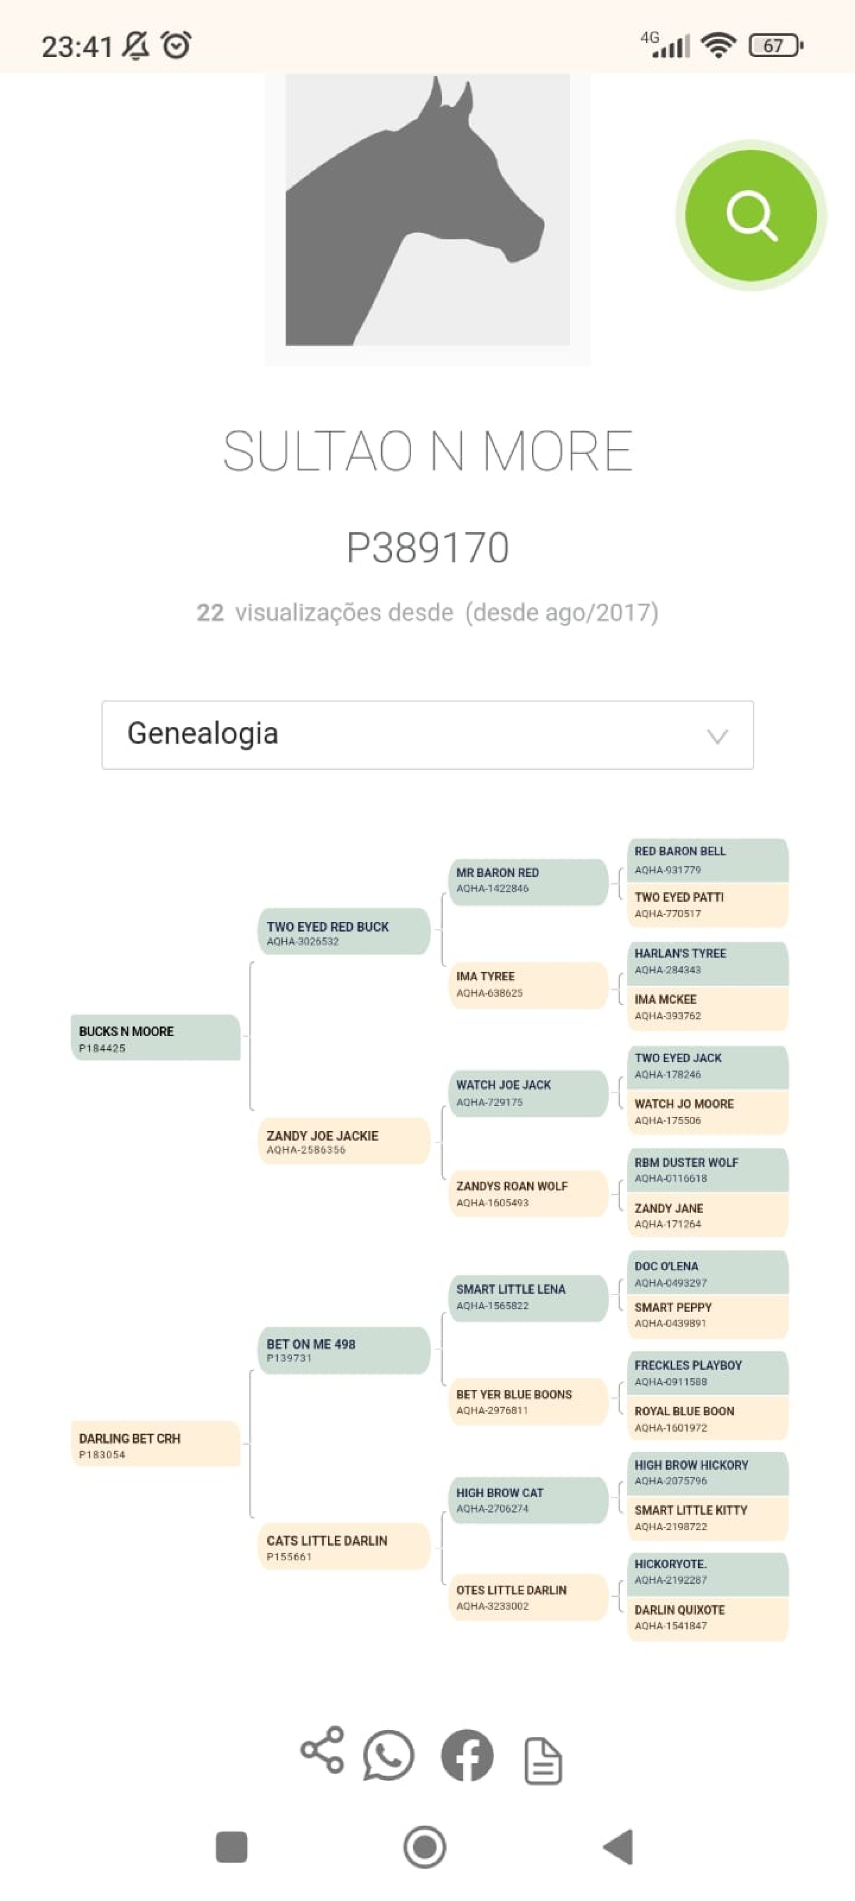The height and width of the screenshot is (1901, 855).
Task: Expand the Genealogia dropdown
Action: coord(427,734)
